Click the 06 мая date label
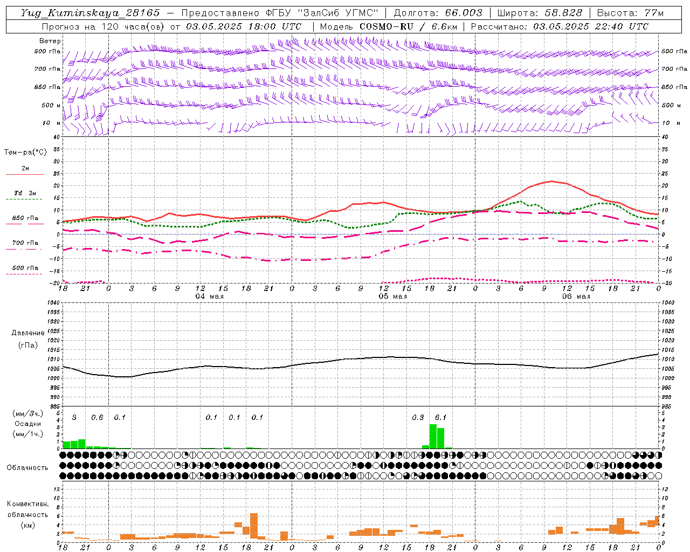Screen dimensions: 690x552 click(x=576, y=296)
